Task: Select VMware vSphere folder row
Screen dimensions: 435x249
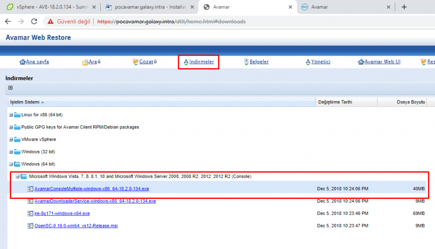Action: tap(39, 139)
